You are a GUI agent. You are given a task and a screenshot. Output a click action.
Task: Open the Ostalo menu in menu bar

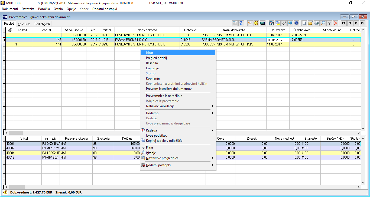(x=58, y=9)
